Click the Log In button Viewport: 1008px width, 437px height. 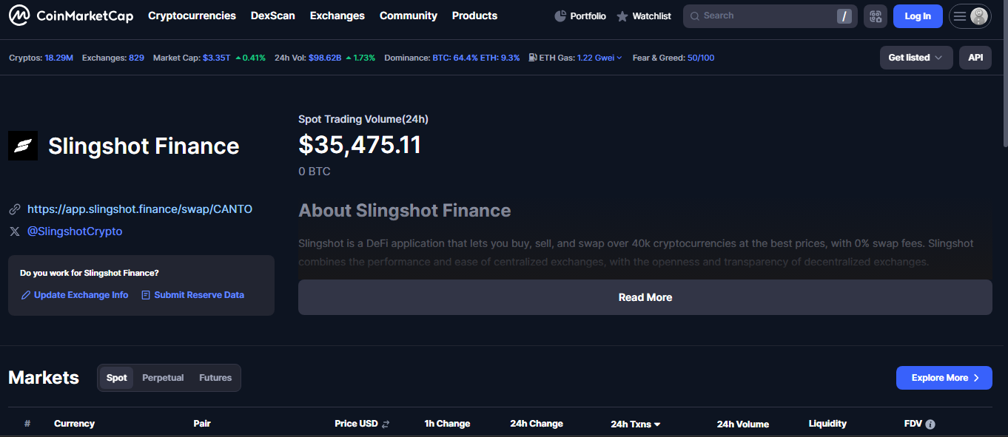tap(917, 16)
